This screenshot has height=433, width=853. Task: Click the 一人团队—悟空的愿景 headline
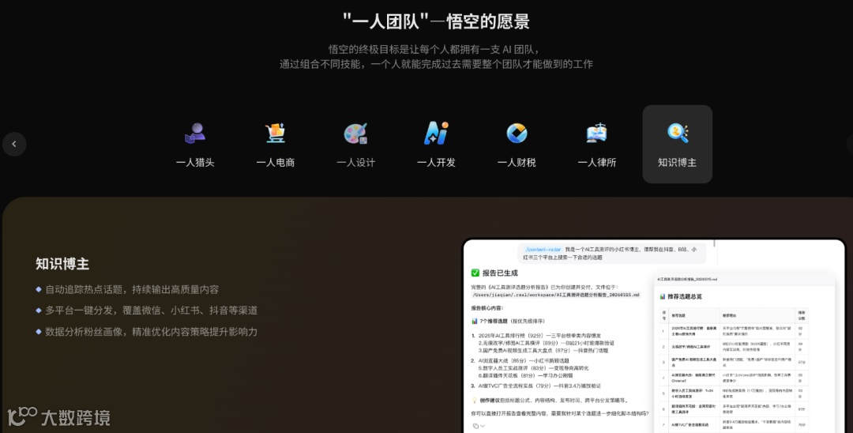coord(436,22)
